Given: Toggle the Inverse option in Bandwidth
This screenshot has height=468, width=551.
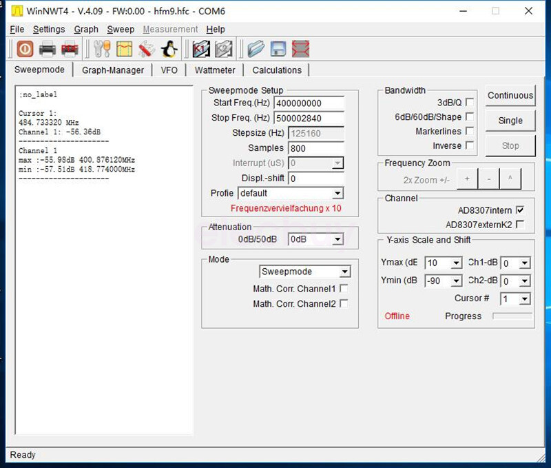Looking at the screenshot, I should point(468,145).
